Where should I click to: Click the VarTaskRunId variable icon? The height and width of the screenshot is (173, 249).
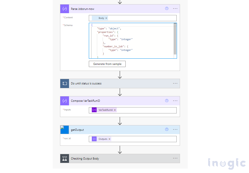94,110
